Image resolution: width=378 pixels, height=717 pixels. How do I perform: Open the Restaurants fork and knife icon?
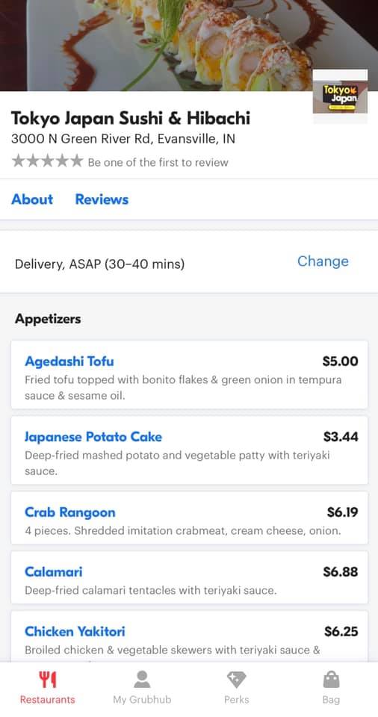coord(47,680)
